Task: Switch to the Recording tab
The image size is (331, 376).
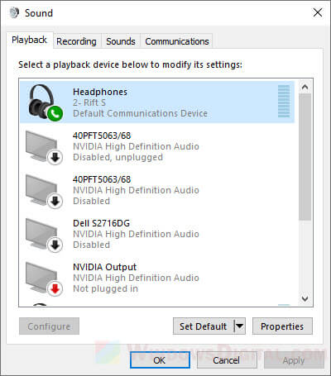Action: click(x=76, y=41)
